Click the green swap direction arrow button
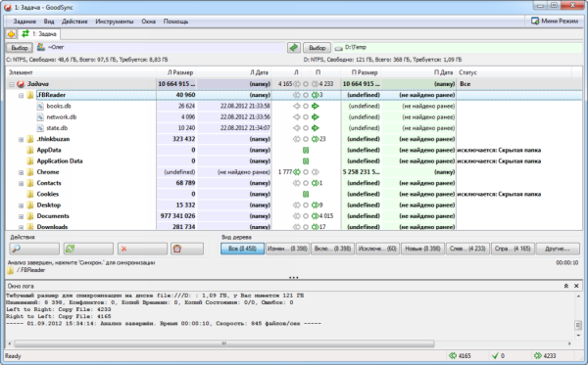This screenshot has height=365, width=588. (x=294, y=48)
